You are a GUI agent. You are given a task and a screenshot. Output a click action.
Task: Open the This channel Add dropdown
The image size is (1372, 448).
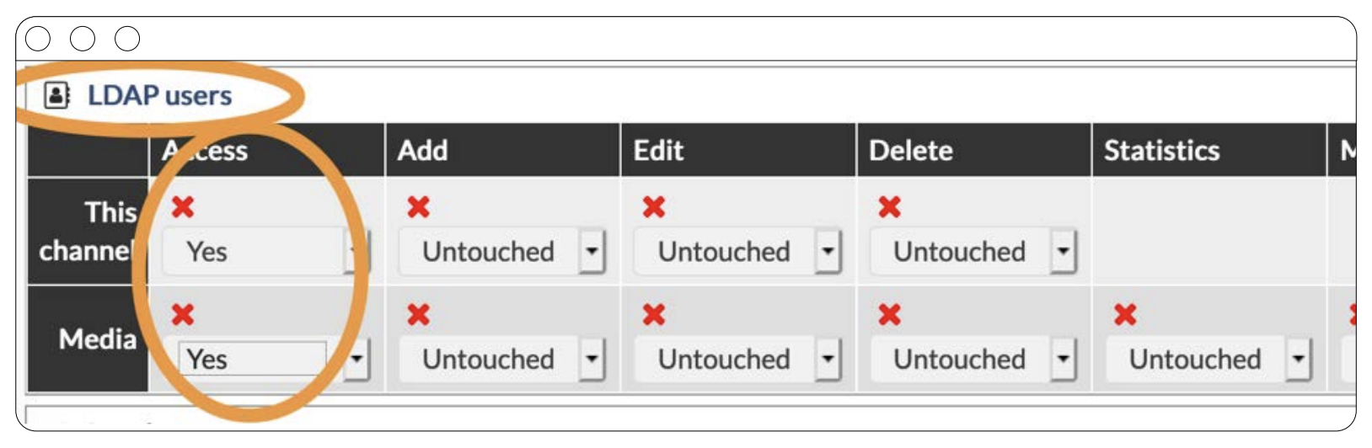pos(501,252)
